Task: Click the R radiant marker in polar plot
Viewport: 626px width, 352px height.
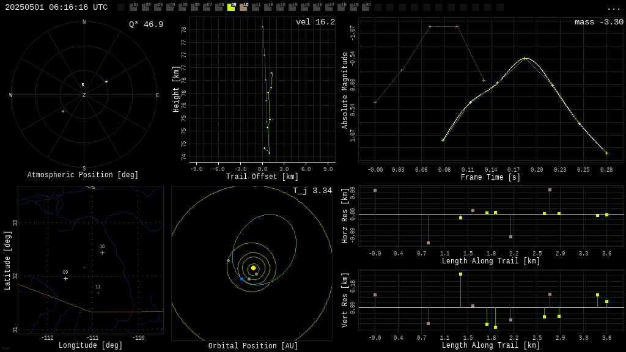Action: pyautogui.click(x=83, y=85)
